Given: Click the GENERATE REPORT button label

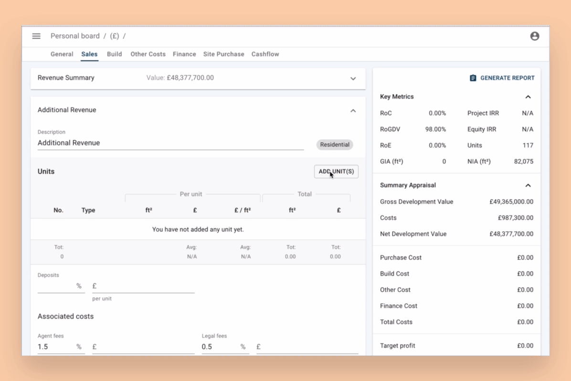Looking at the screenshot, I should (508, 78).
